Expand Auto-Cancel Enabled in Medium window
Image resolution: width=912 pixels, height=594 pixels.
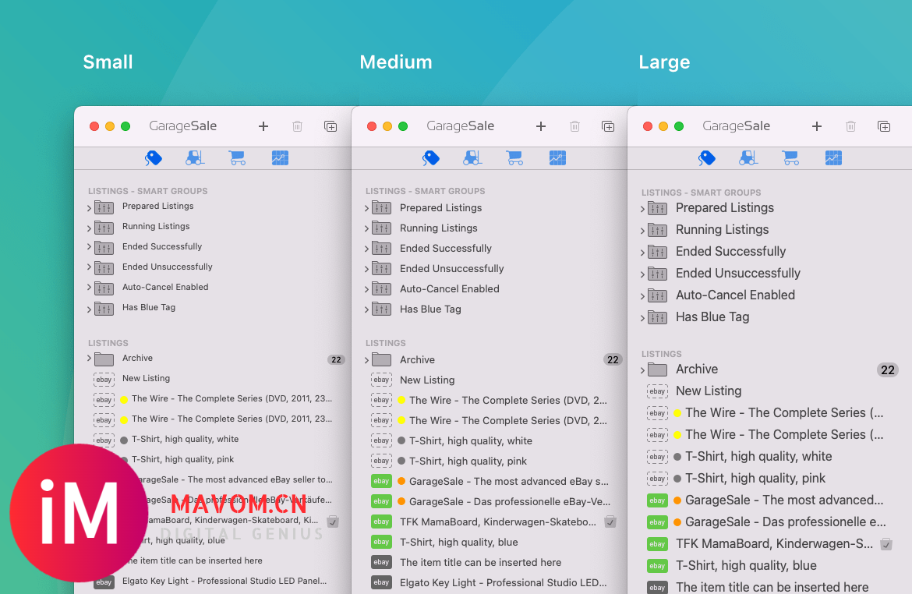(366, 289)
